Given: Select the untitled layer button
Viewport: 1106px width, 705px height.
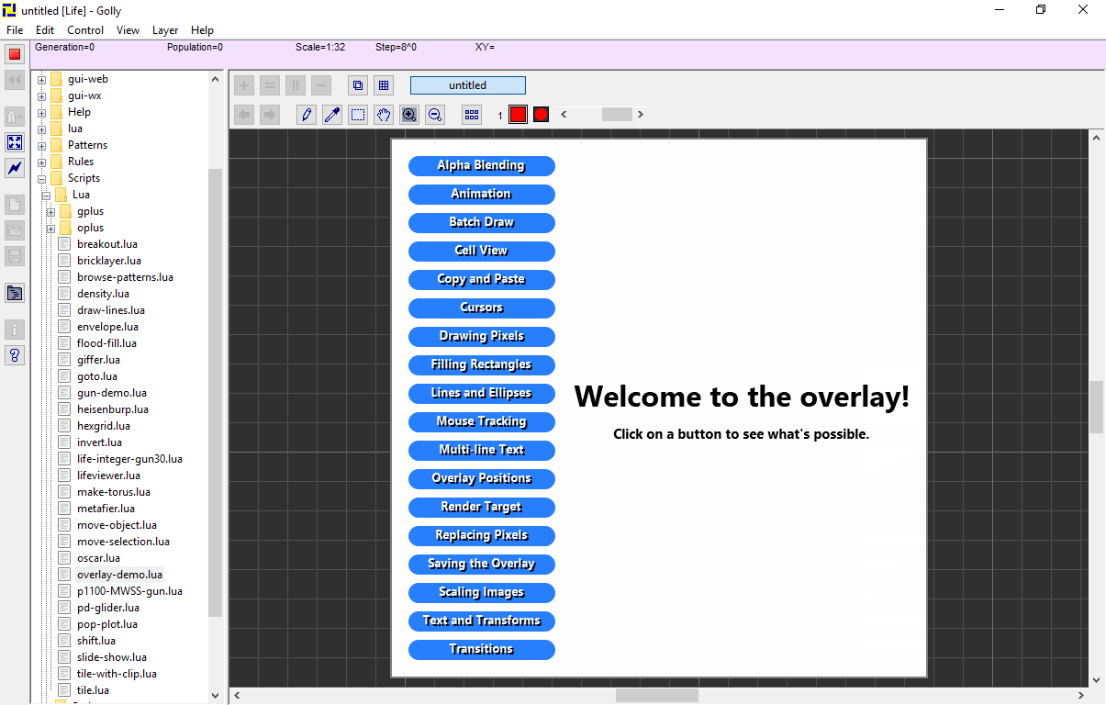Looking at the screenshot, I should (468, 85).
